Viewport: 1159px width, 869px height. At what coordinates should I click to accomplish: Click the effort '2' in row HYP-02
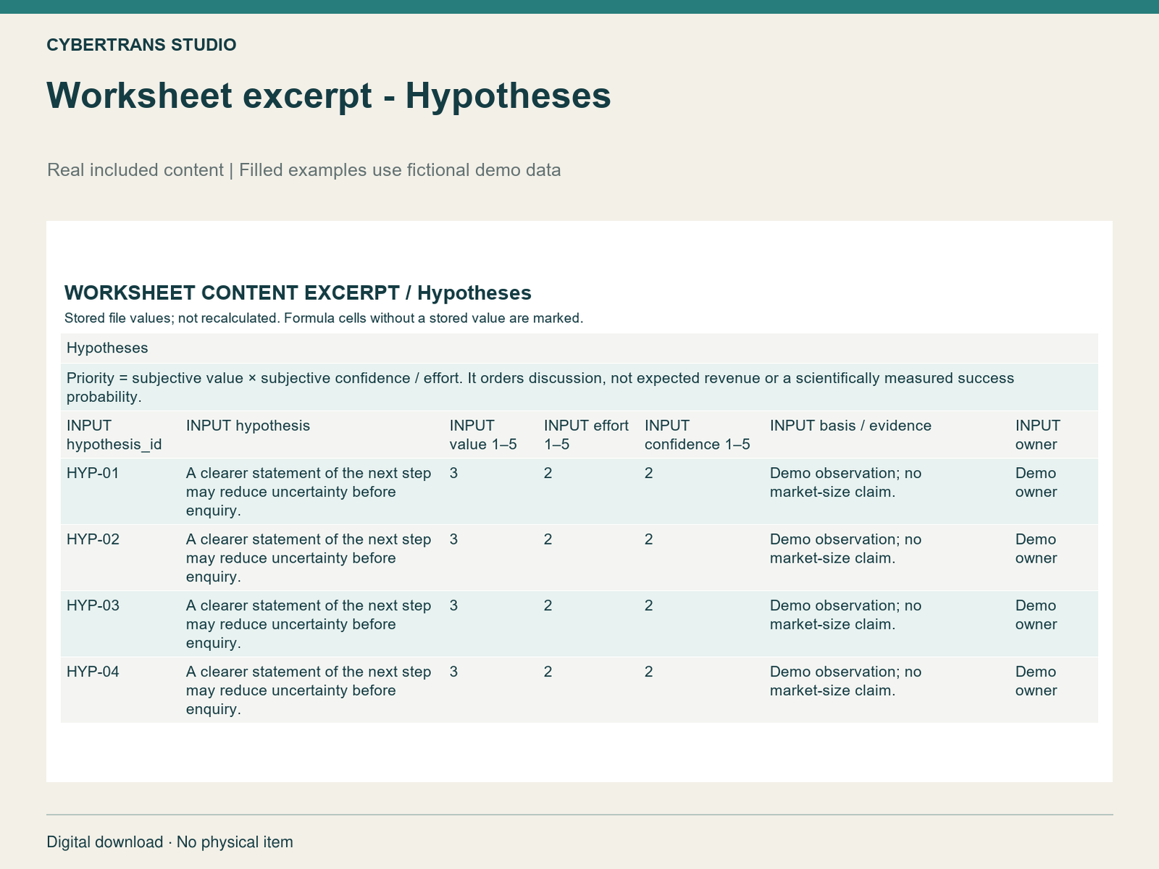[548, 539]
